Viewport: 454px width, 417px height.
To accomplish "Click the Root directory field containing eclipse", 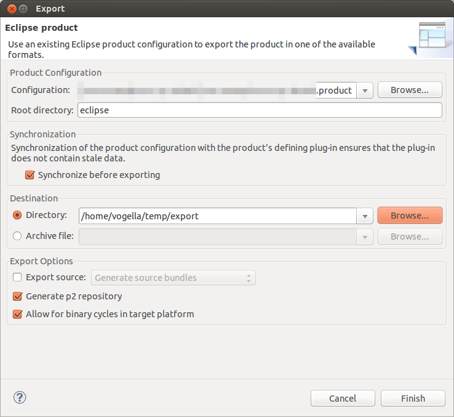I will point(260,110).
